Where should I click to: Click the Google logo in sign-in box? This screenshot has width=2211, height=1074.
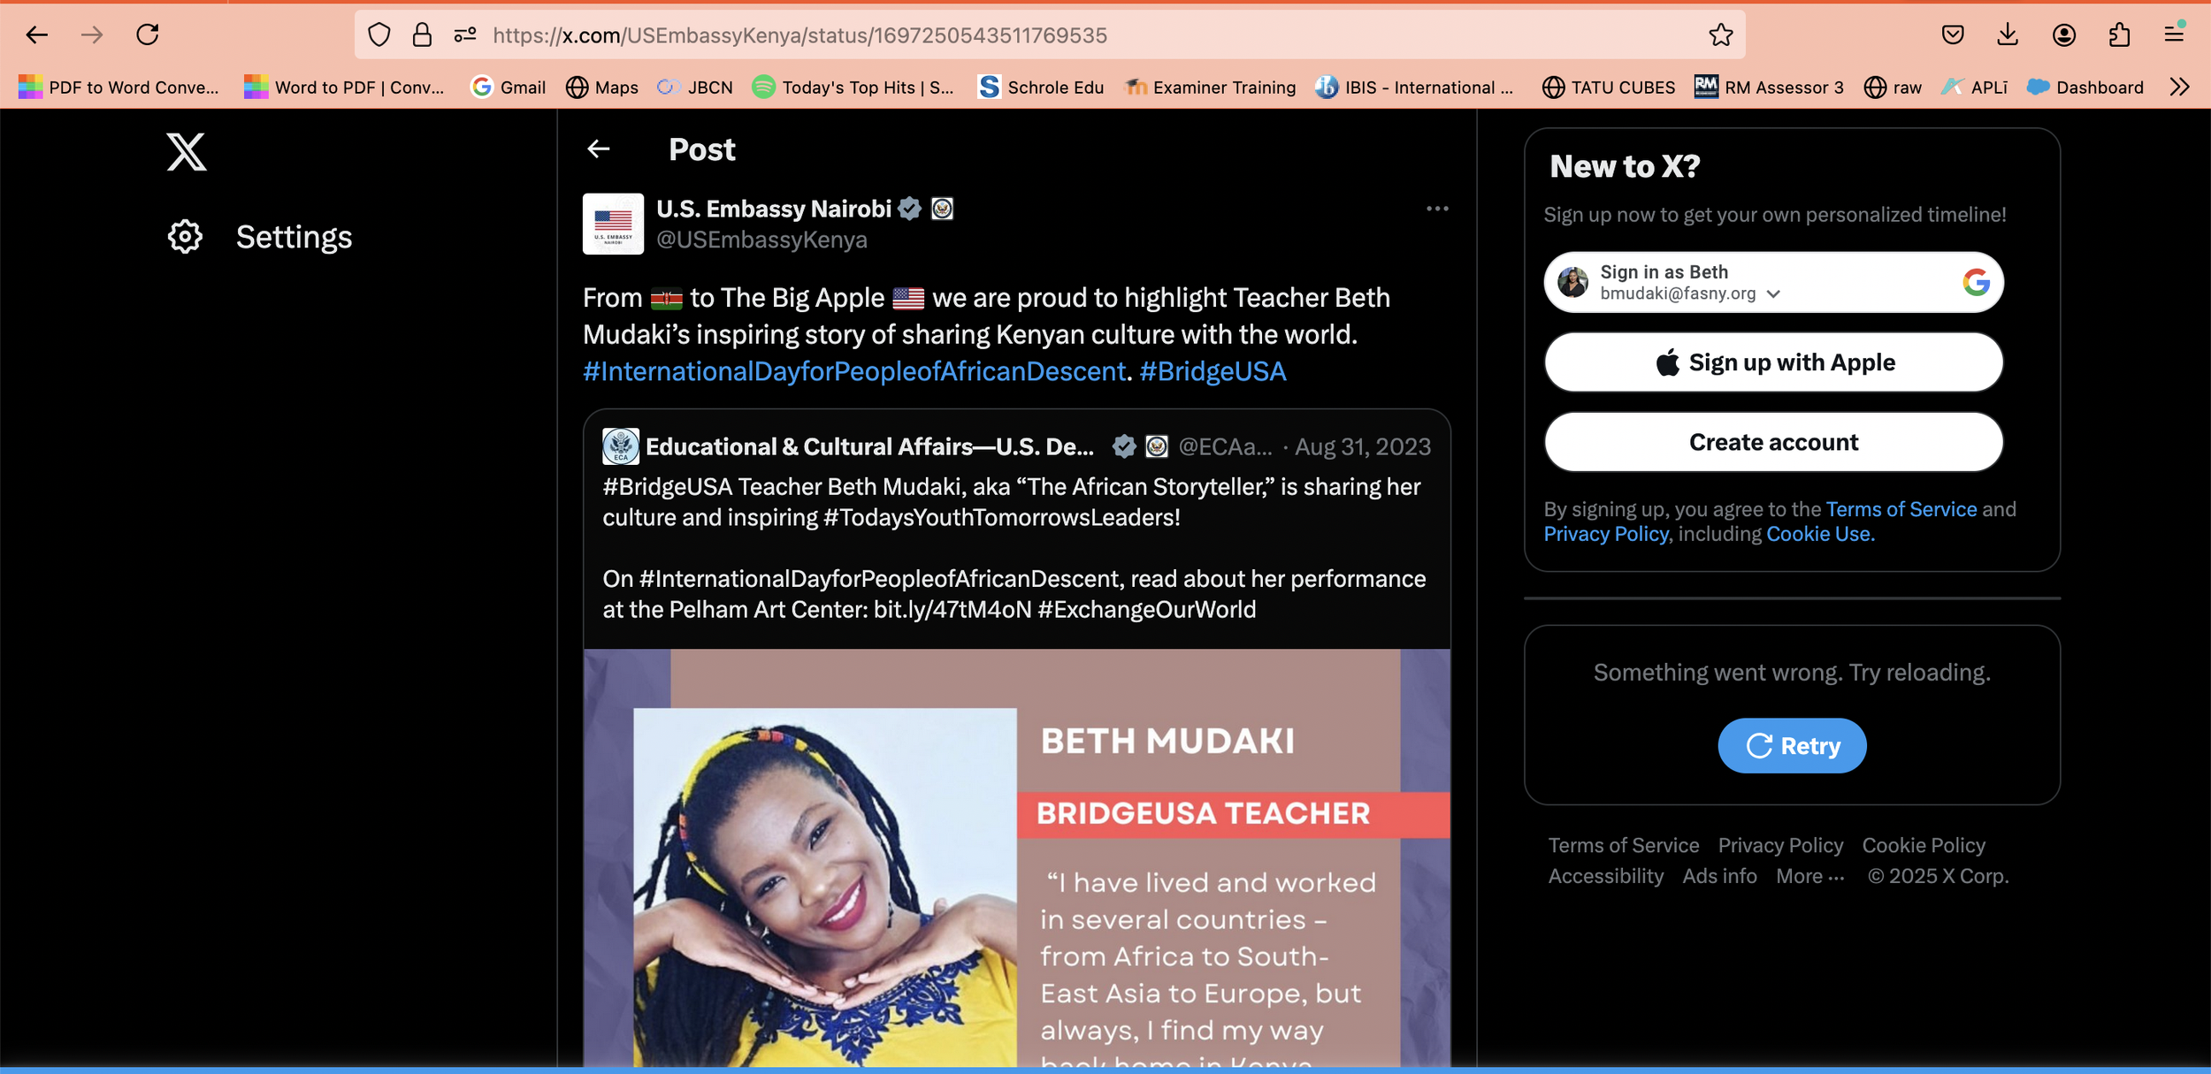click(x=1976, y=282)
